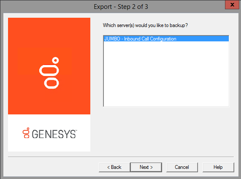Screen dimensions: 241x179
Task: Go to the next export step
Action: point(146,167)
